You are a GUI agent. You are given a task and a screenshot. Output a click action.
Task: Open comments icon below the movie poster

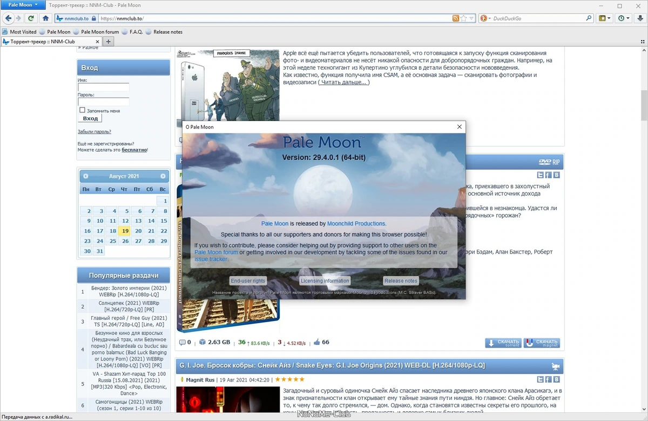tap(183, 342)
